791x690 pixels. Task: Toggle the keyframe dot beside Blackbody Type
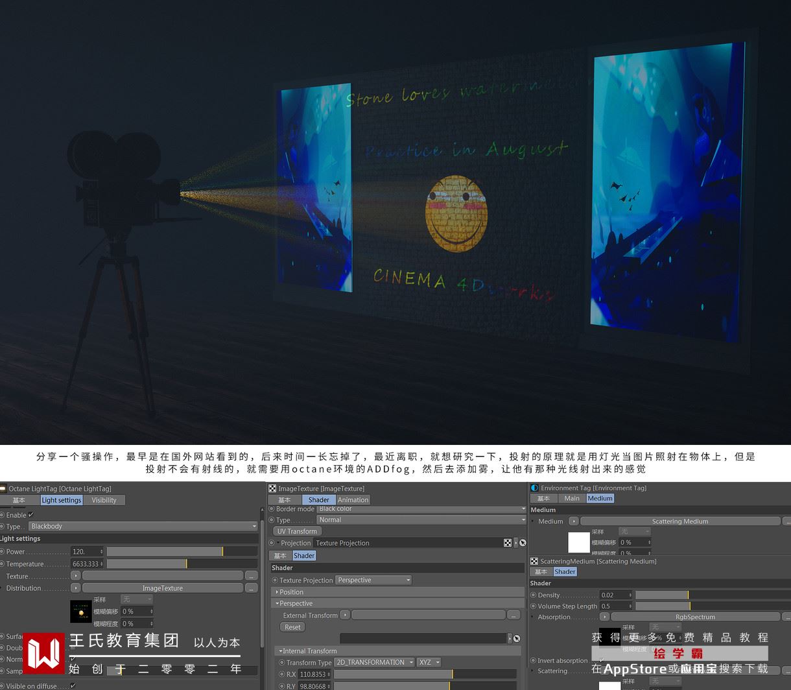pyautogui.click(x=3, y=527)
